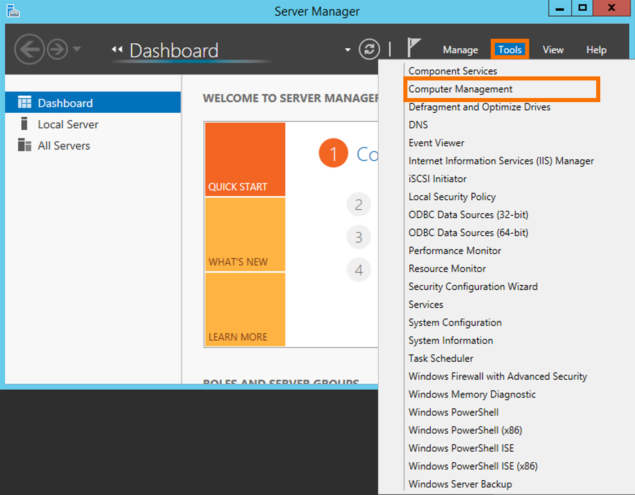Open DNS from the Tools menu

pos(418,125)
